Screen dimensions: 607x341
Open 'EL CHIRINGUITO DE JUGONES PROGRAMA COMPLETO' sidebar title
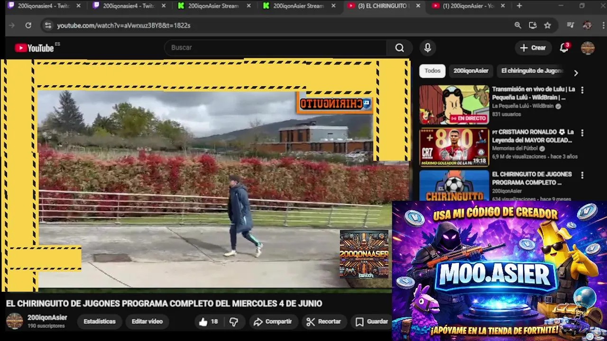pos(532,179)
